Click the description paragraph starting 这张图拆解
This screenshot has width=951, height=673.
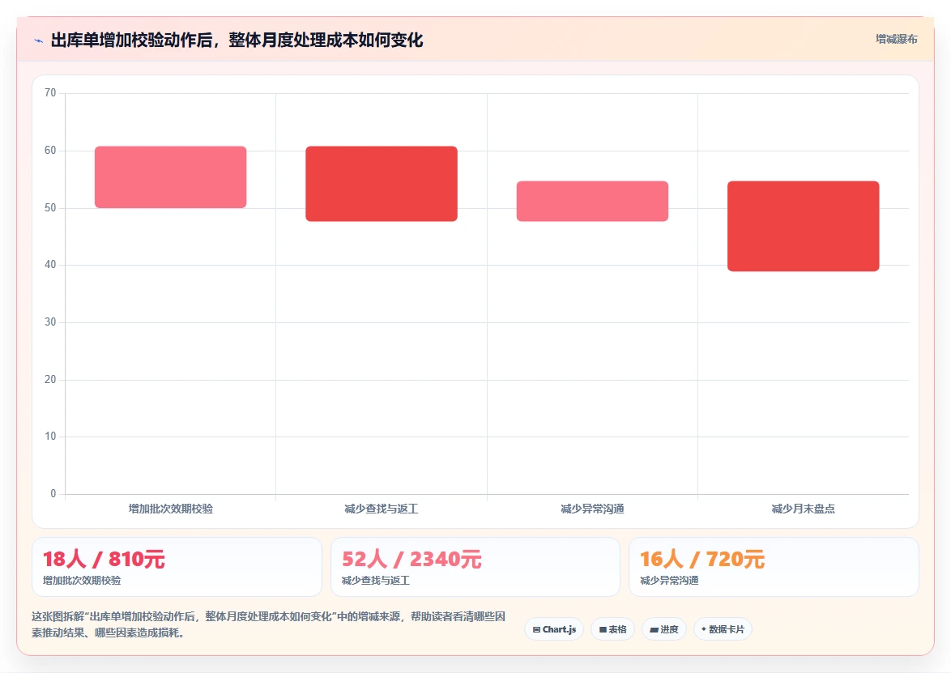[x=269, y=624]
